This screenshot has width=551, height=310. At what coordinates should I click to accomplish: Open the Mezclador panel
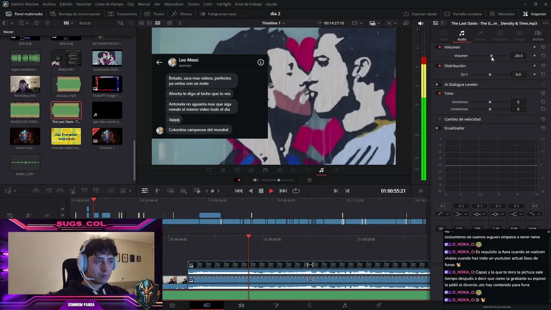[502, 14]
